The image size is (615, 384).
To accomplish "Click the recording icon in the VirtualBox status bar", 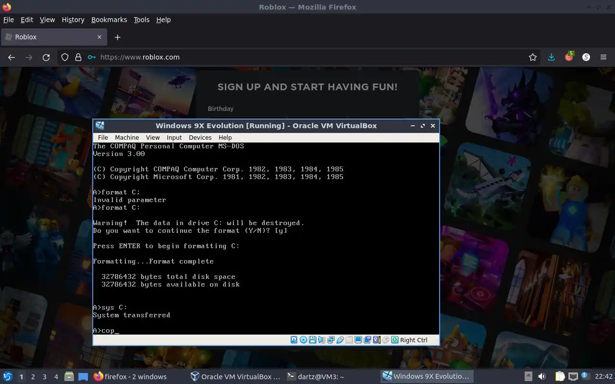I will click(x=367, y=340).
